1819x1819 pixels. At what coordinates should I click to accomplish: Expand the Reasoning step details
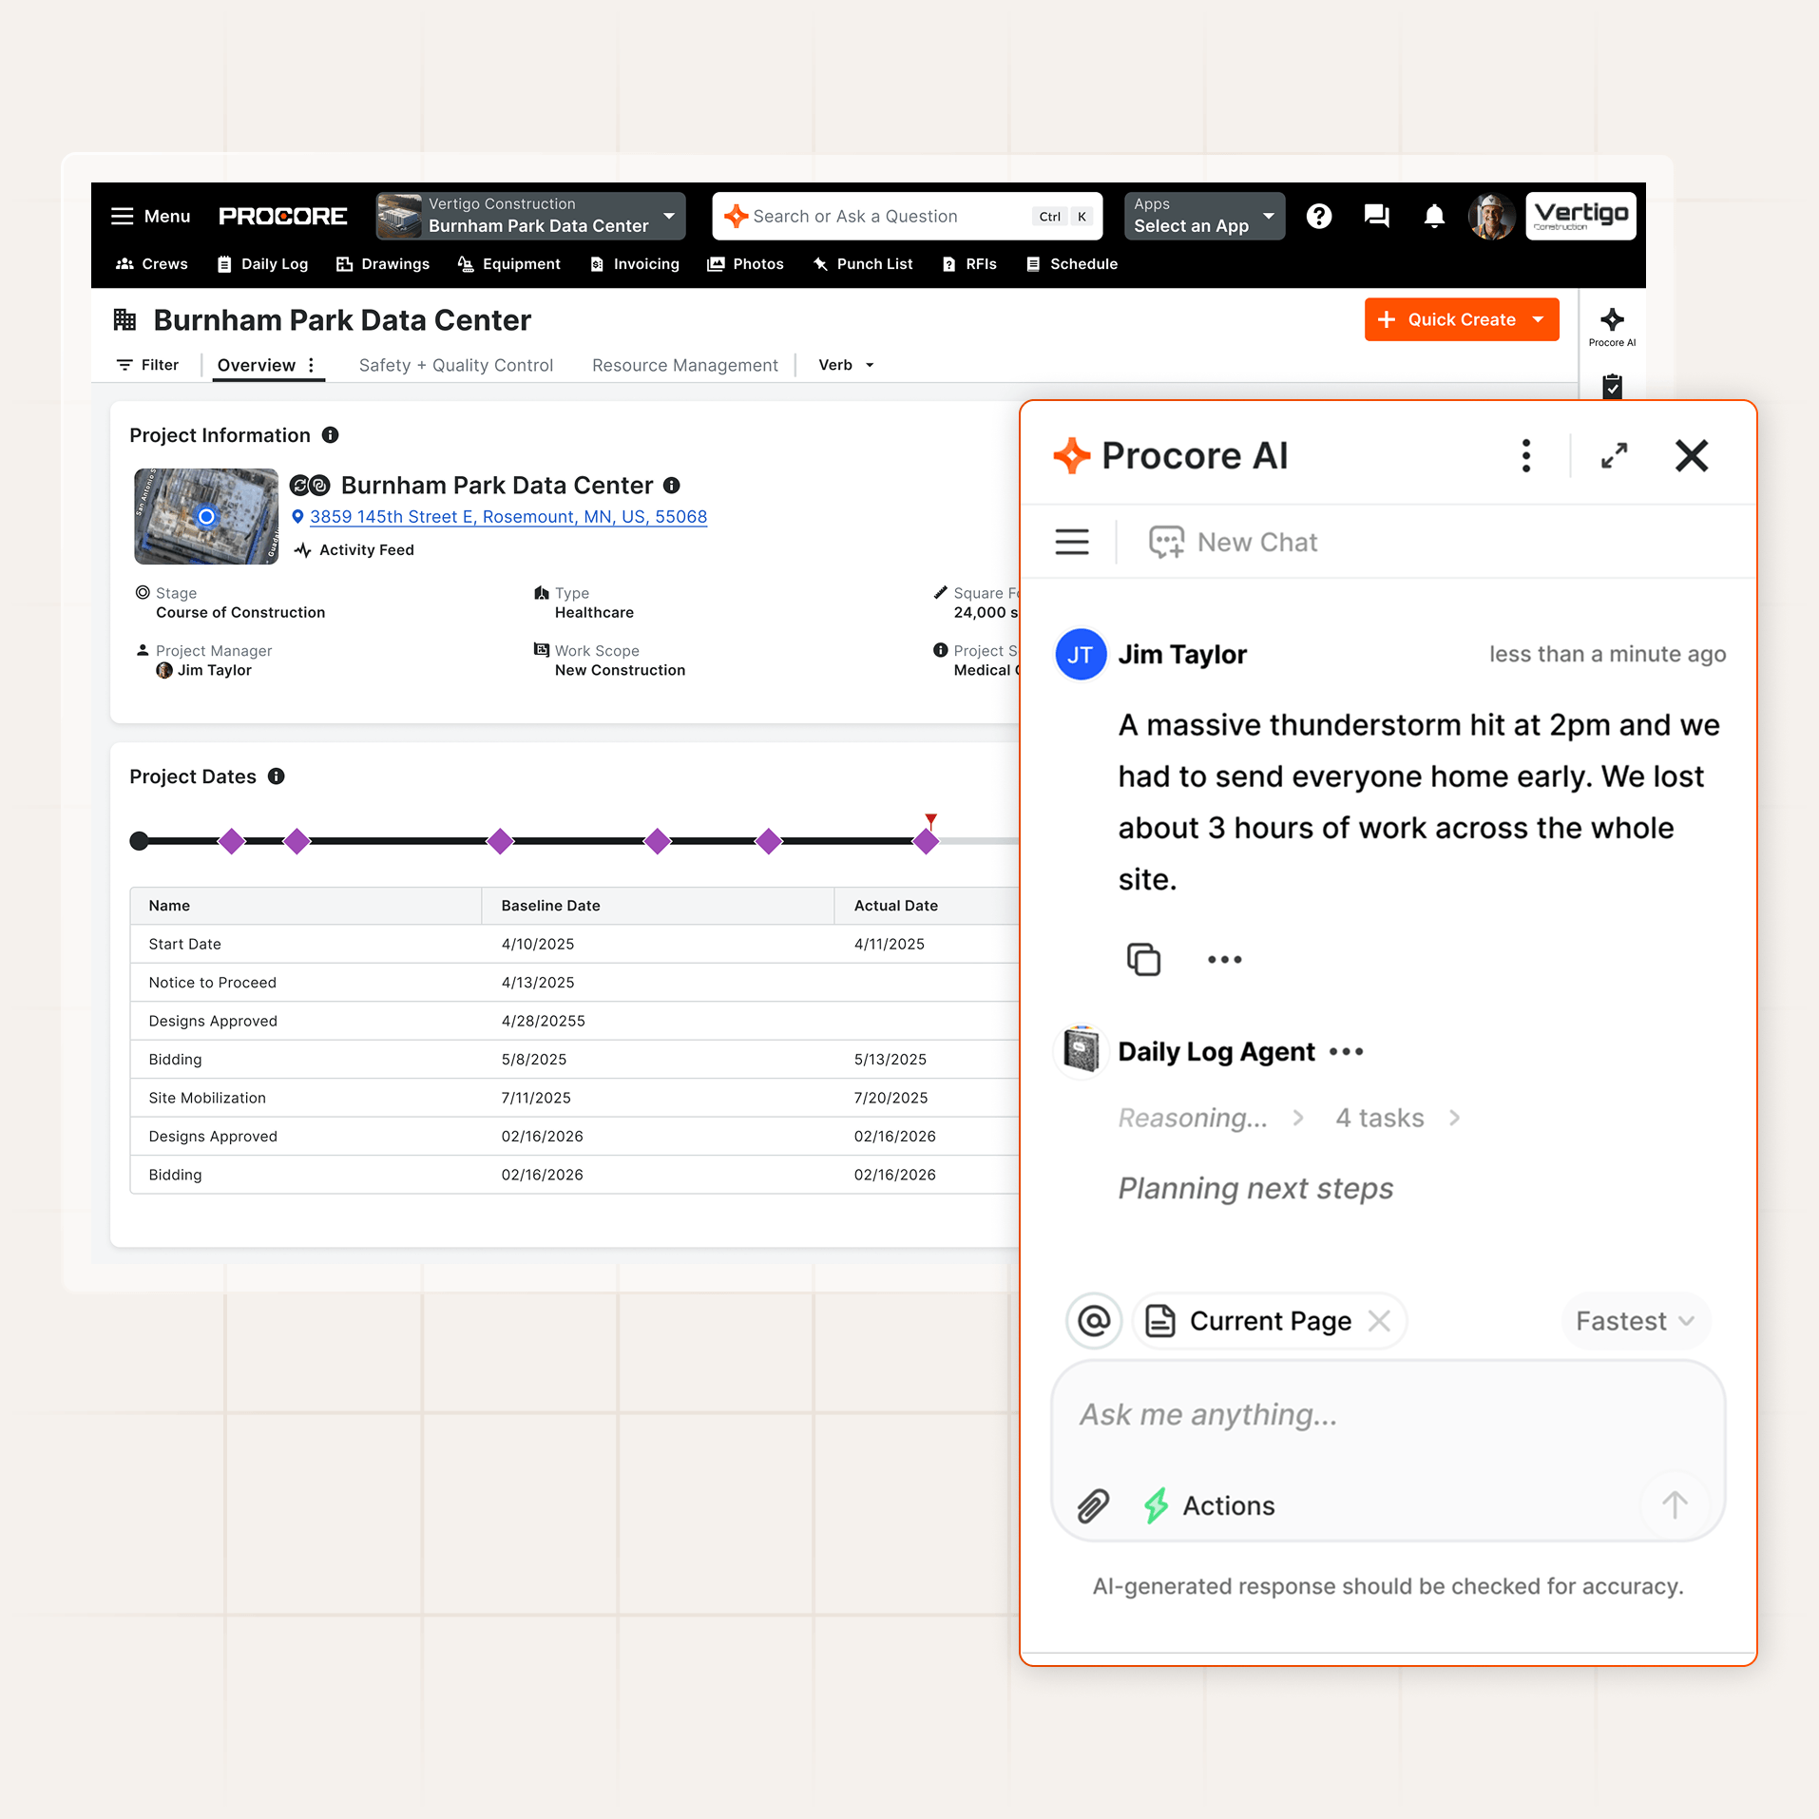point(1212,1118)
